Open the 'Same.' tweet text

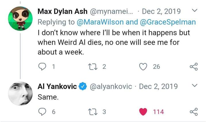coord(48,97)
